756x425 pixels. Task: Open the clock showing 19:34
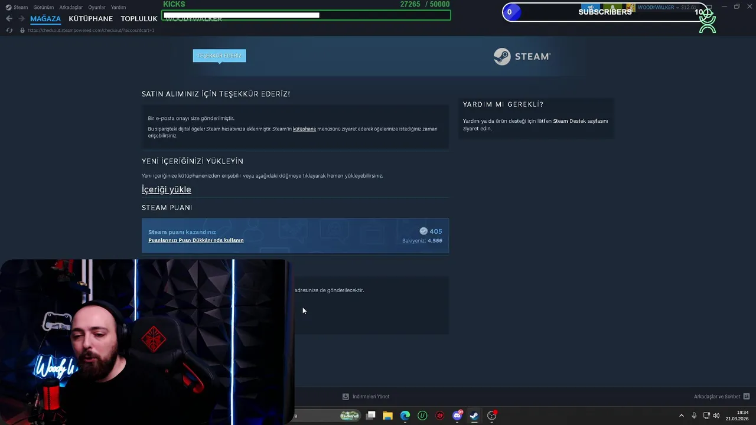(737, 416)
